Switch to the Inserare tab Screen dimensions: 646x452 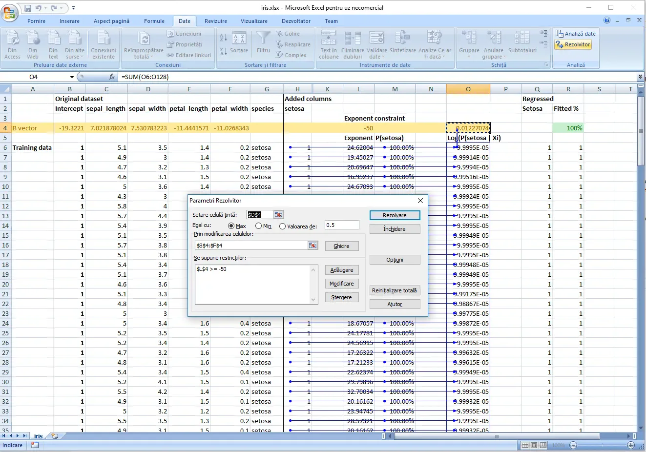click(69, 21)
